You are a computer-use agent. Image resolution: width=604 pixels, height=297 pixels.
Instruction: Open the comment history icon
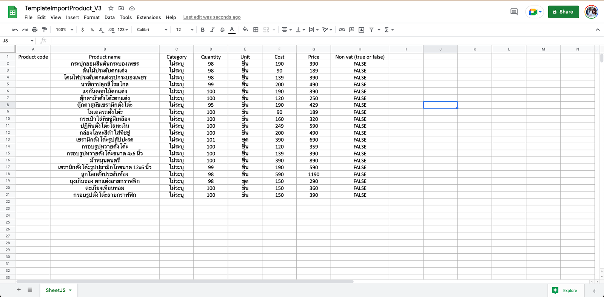tap(514, 12)
